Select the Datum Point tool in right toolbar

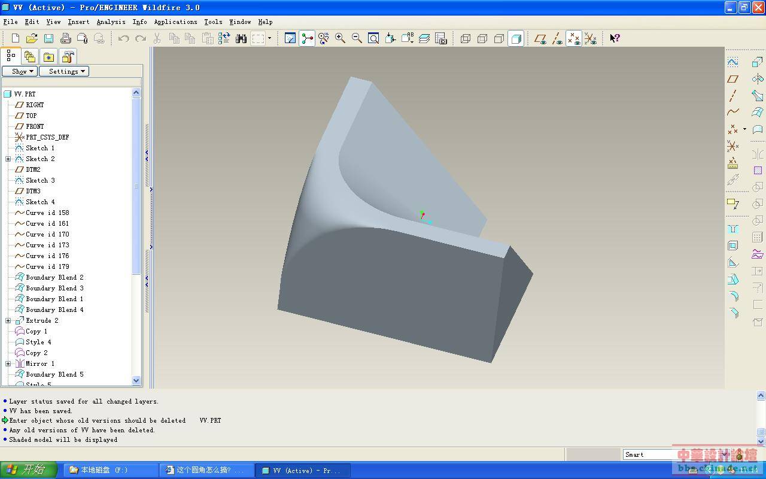pos(732,129)
